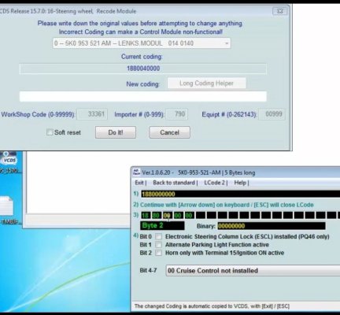Viewport: 340px width, 315px height.
Task: Select the byte 3 cell
Action: point(178,216)
